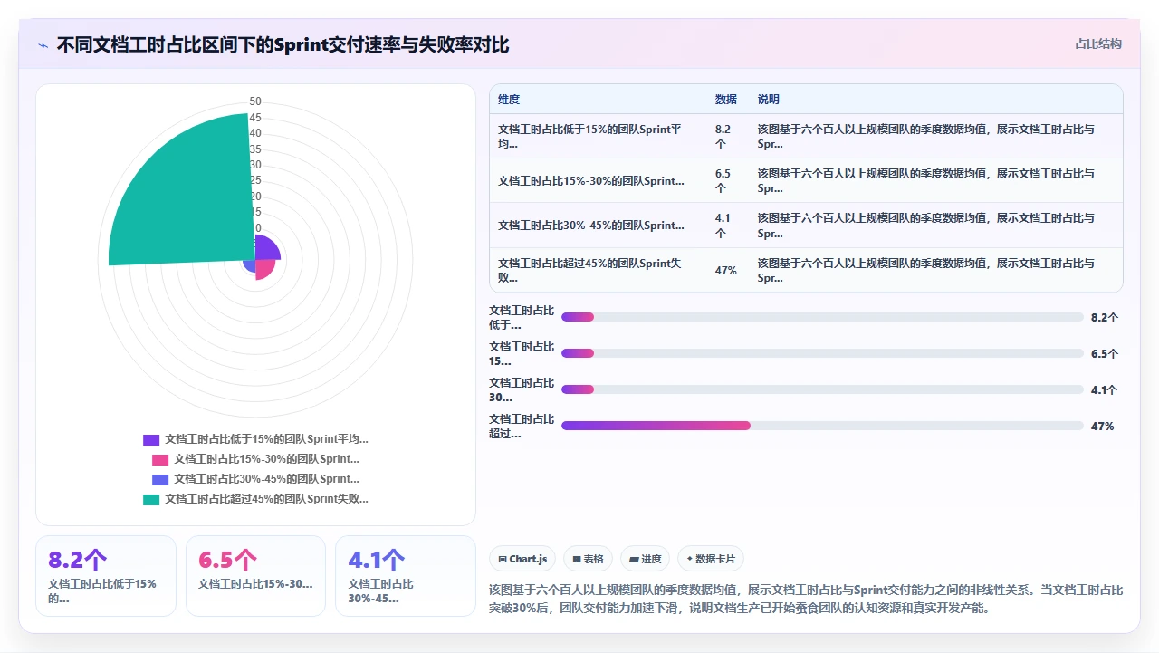Click the 数据卡片 tag chip
Viewport: 1159px width, 653px height.
click(x=711, y=559)
